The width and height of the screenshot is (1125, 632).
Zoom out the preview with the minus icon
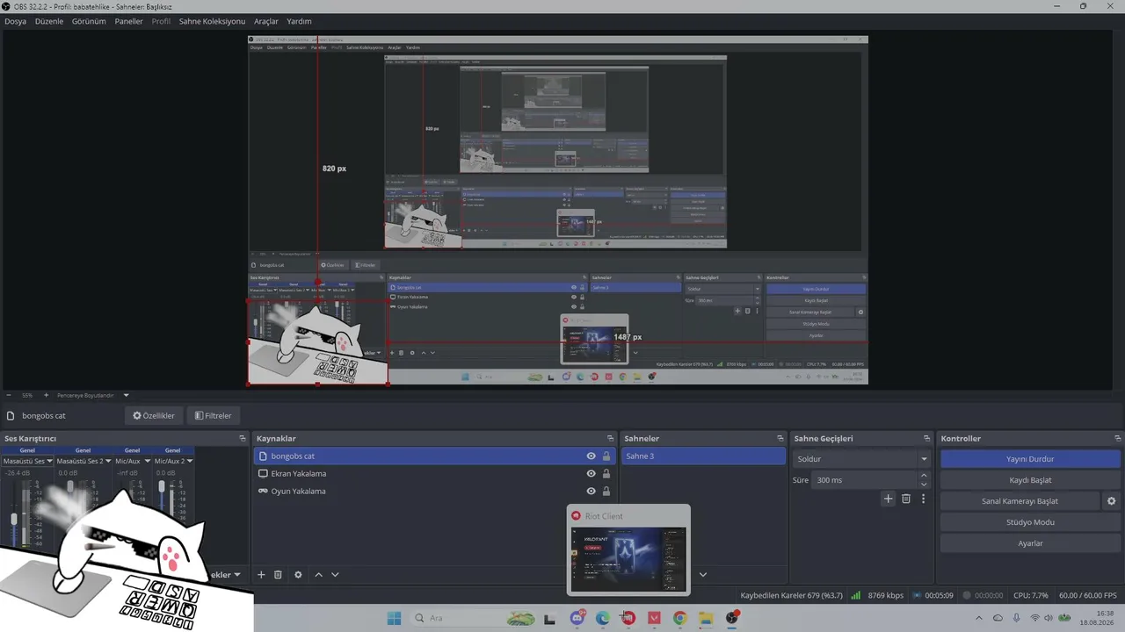8,395
